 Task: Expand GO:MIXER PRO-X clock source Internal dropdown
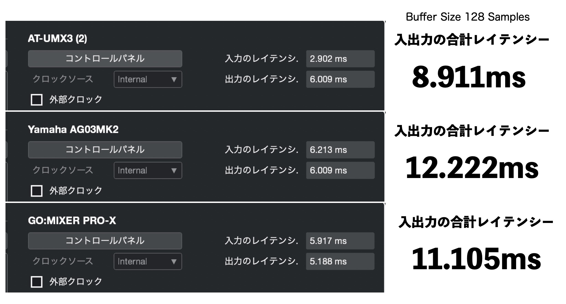tap(148, 262)
